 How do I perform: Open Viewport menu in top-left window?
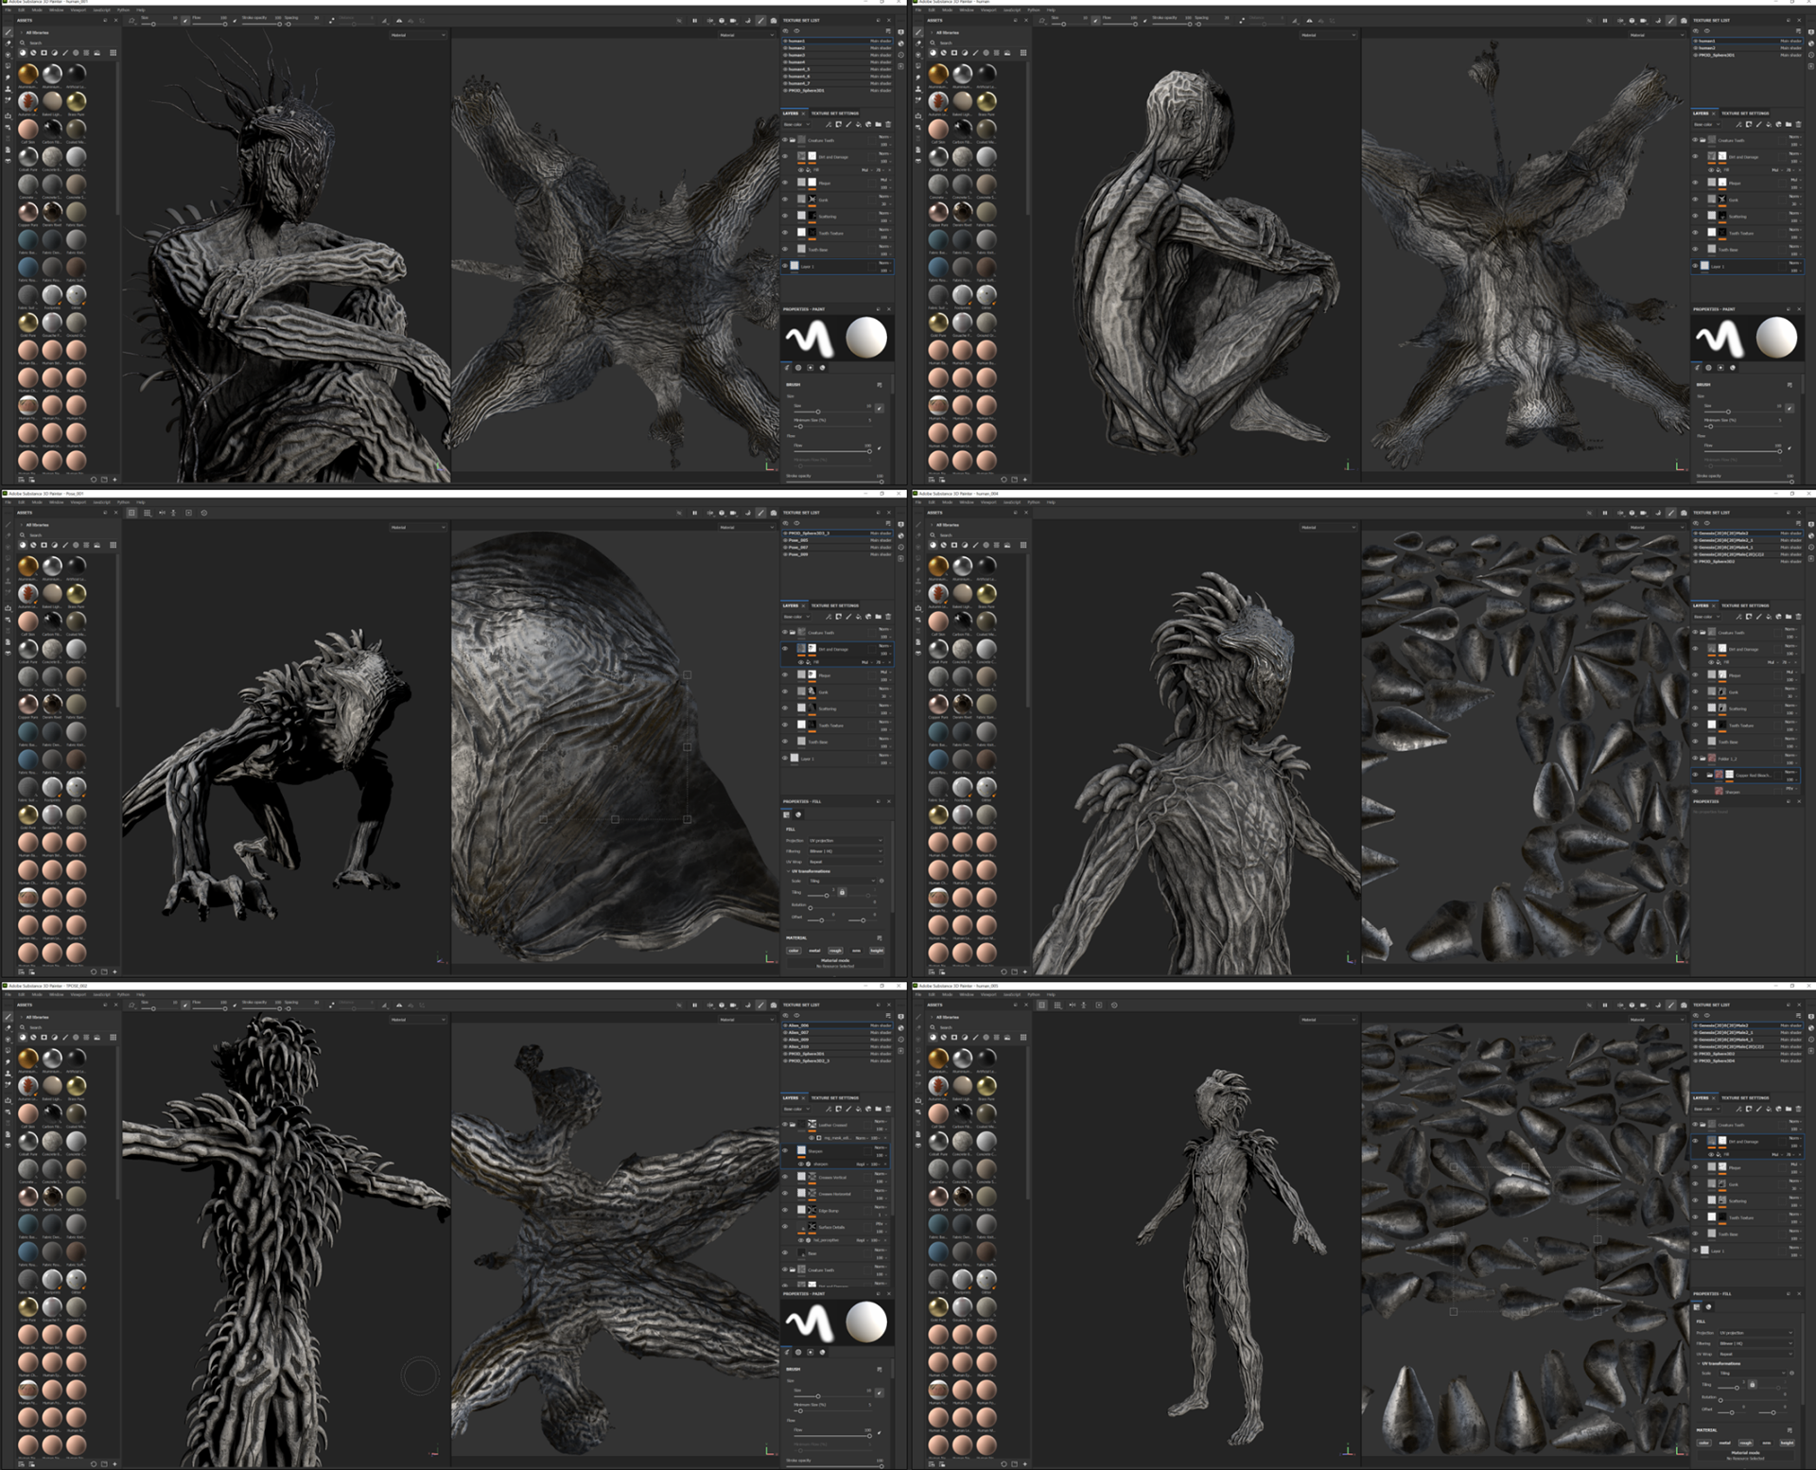pos(78,10)
